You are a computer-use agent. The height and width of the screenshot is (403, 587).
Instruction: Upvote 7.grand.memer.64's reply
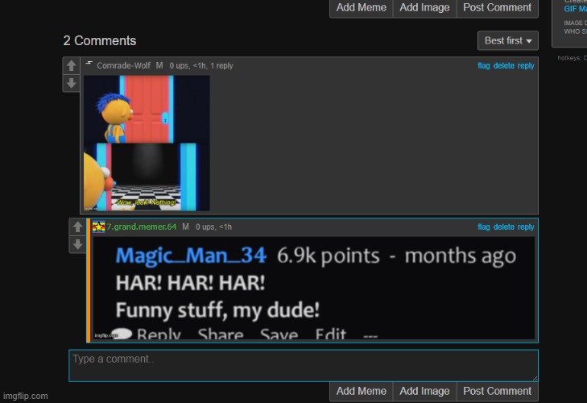78,226
